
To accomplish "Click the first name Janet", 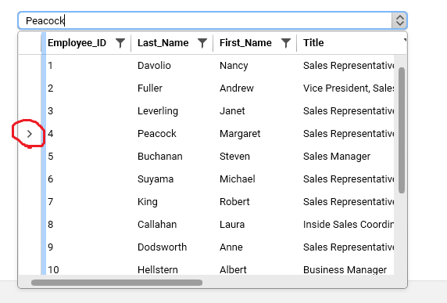I will 232,111.
